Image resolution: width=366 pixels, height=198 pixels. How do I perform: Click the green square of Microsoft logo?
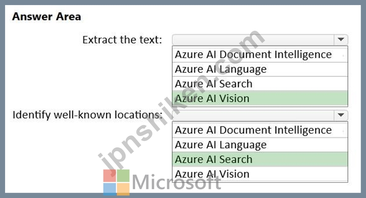123,176
